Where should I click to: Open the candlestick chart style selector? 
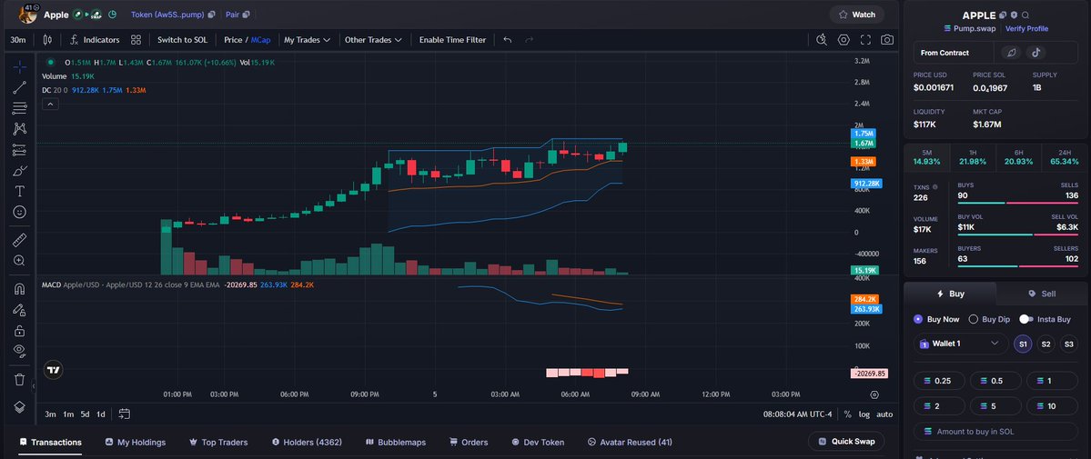(47, 40)
